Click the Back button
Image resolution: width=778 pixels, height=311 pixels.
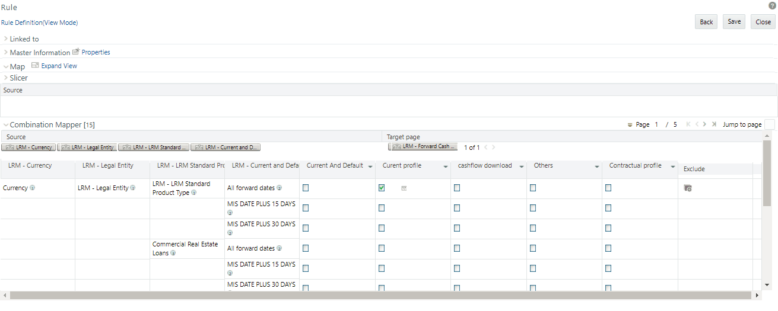(706, 22)
